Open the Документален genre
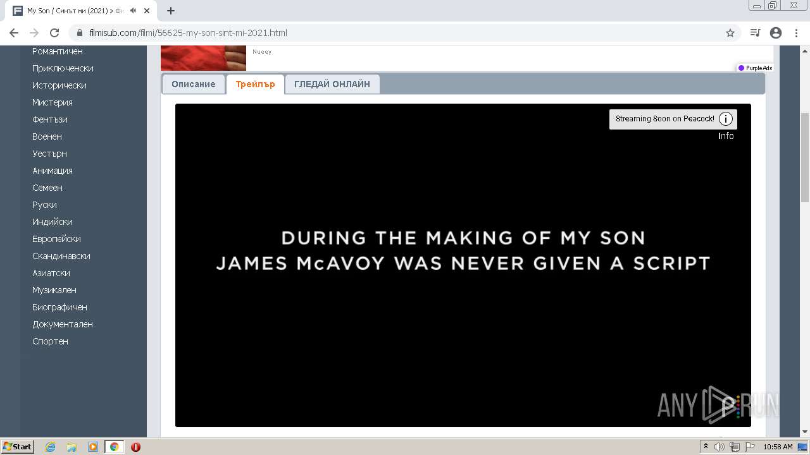The width and height of the screenshot is (810, 455). (x=63, y=324)
